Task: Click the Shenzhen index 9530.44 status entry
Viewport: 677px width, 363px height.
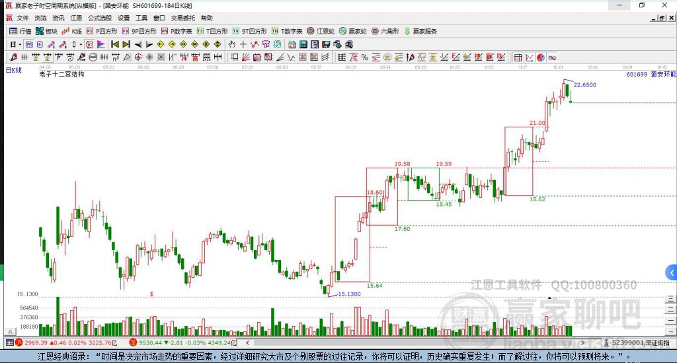Action: (182, 343)
